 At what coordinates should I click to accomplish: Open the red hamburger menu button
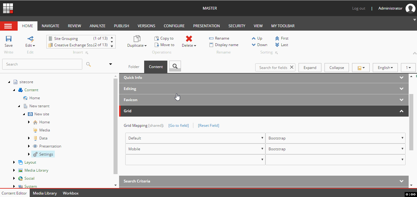[x=8, y=26]
